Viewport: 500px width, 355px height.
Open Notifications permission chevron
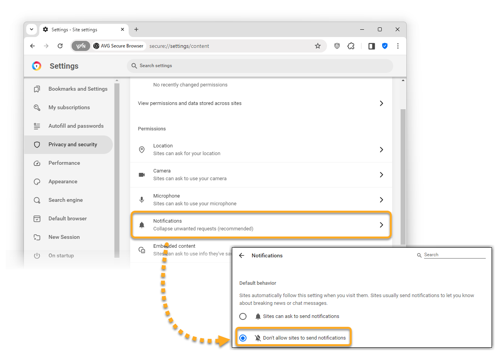[381, 225]
